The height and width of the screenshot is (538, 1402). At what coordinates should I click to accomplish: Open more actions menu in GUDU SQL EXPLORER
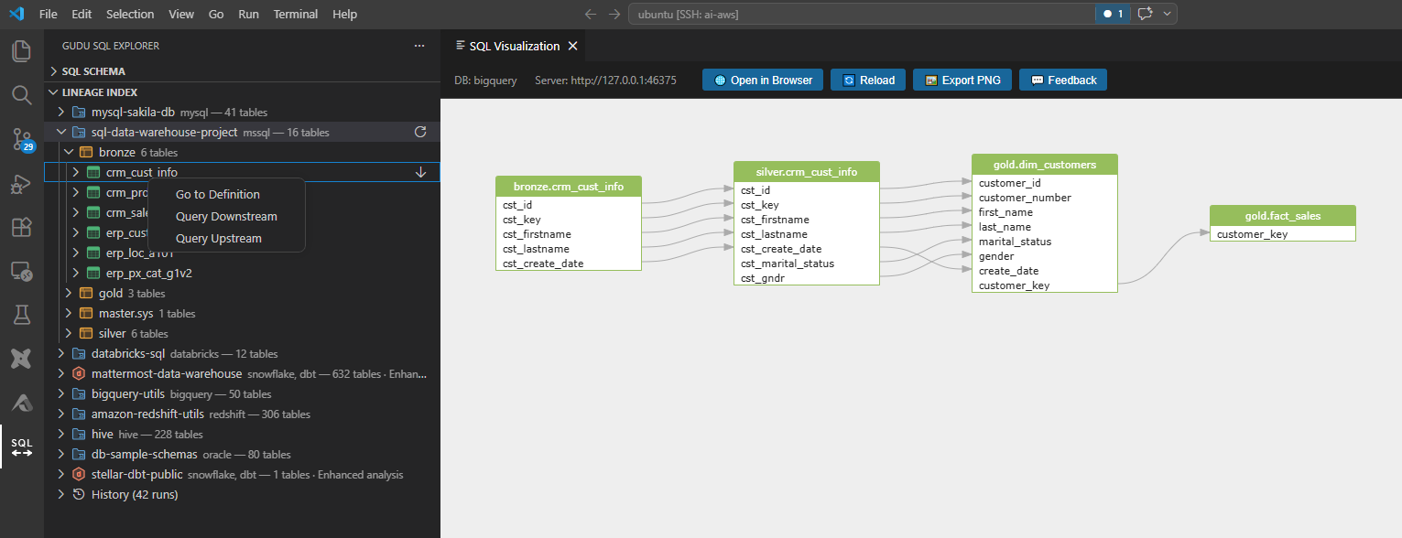pos(419,45)
